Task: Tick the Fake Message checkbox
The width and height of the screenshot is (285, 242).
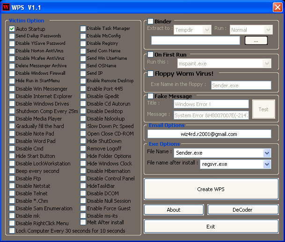Action: (x=150, y=96)
